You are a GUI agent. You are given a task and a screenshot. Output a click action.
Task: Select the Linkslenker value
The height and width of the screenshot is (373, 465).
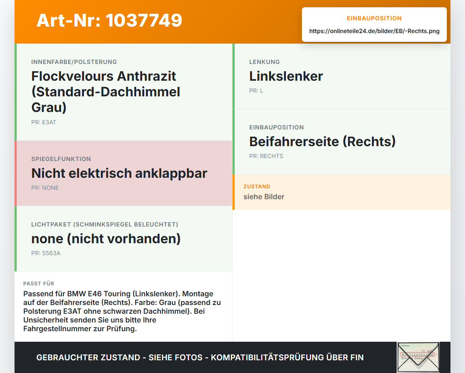pos(286,76)
